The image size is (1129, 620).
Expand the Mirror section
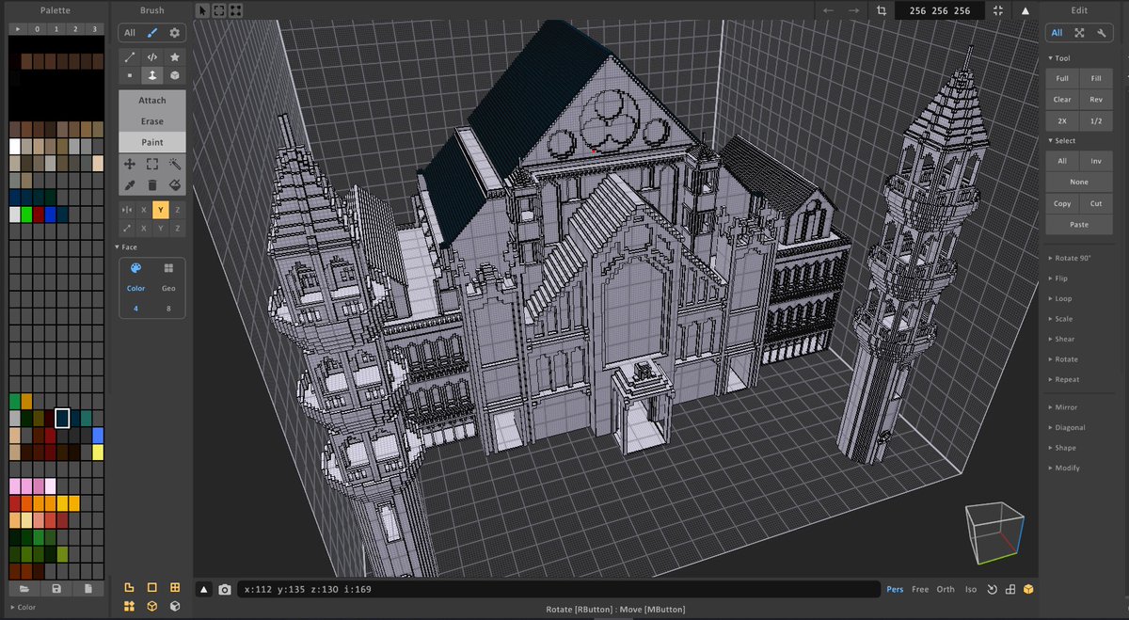coord(1063,407)
